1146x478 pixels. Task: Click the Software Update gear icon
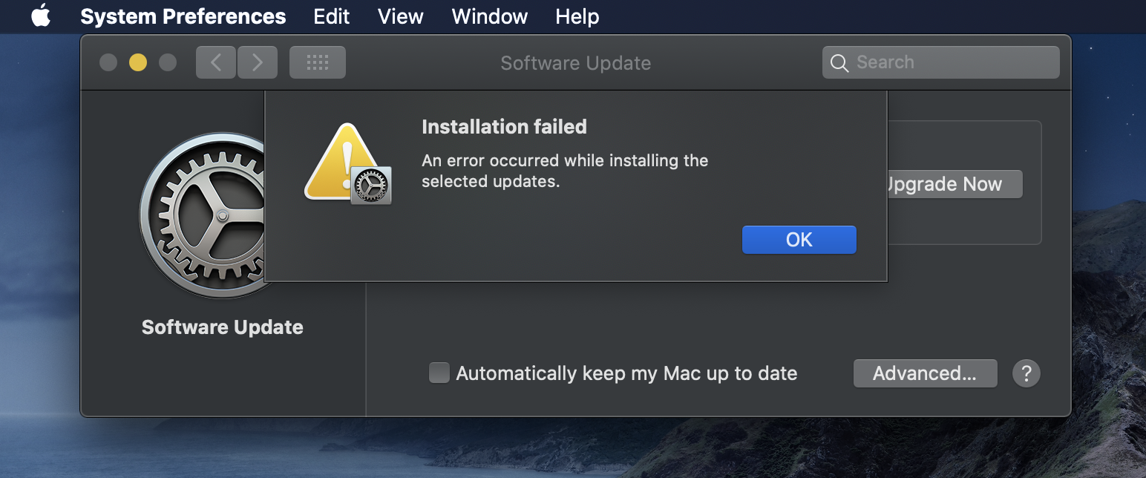pos(202,215)
